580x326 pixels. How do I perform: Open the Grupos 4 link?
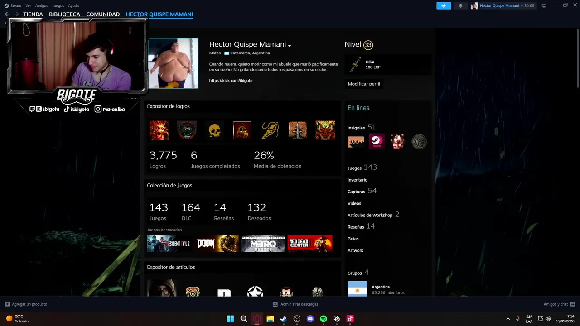pyautogui.click(x=358, y=273)
